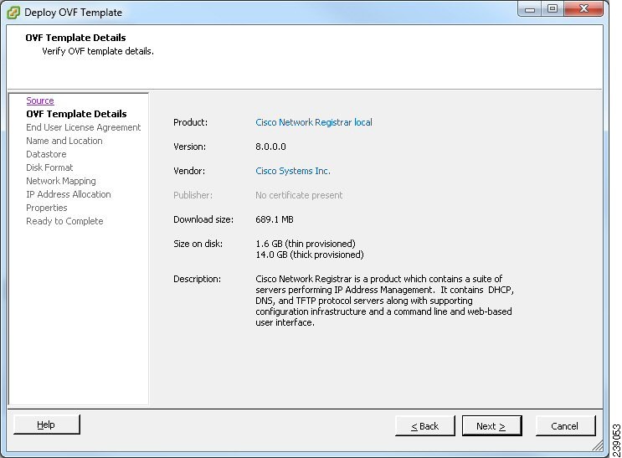622x458 pixels.
Task: Select IP Address Allocation step
Action: pyautogui.click(x=69, y=194)
